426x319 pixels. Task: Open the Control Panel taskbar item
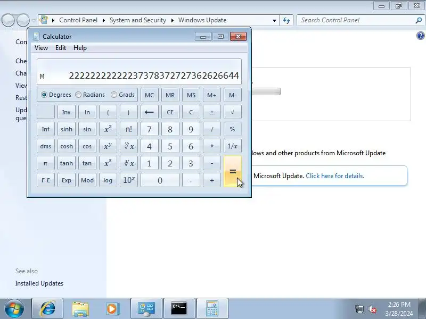tap(146, 308)
